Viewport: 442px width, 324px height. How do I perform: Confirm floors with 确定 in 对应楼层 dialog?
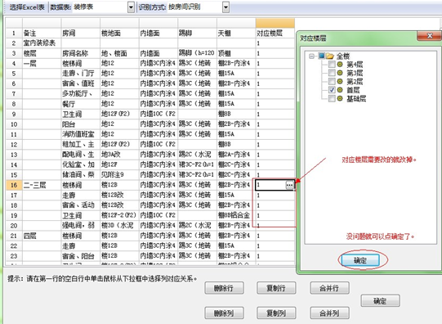coord(360,260)
